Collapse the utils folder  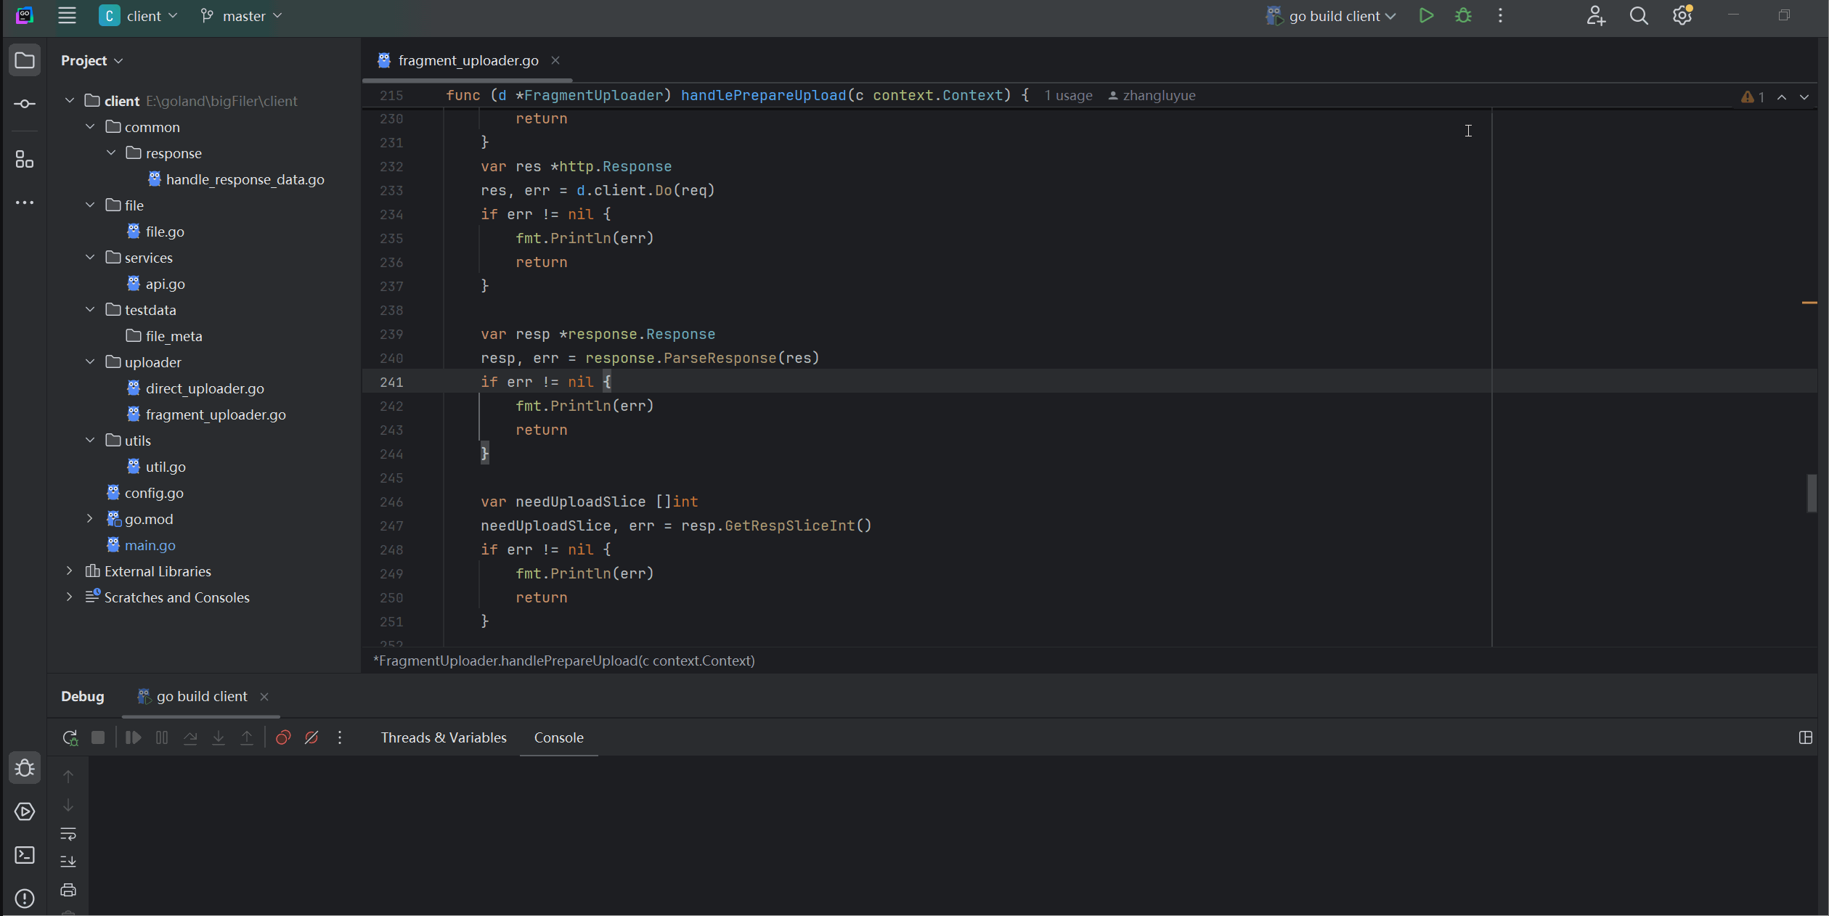point(90,441)
